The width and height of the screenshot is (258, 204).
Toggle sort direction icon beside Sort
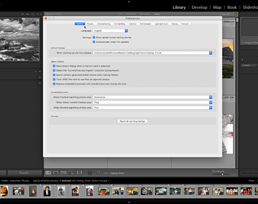click(x=99, y=173)
